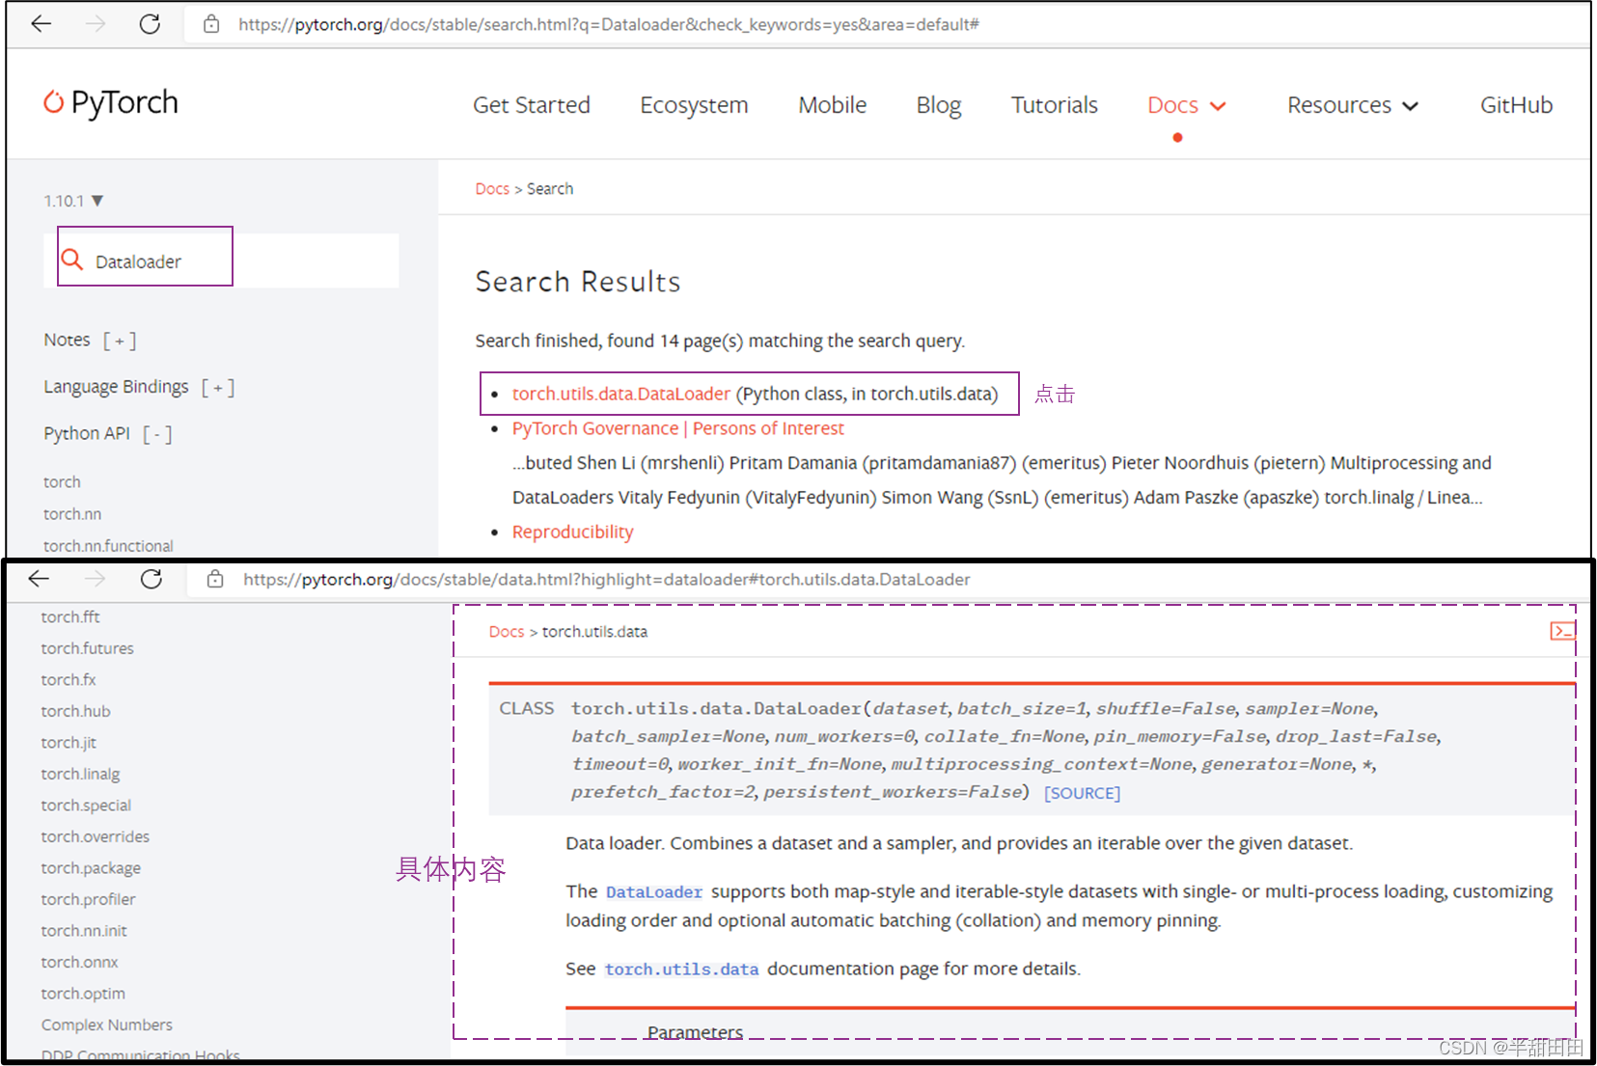Click the inline DataLoader code link

tap(653, 892)
